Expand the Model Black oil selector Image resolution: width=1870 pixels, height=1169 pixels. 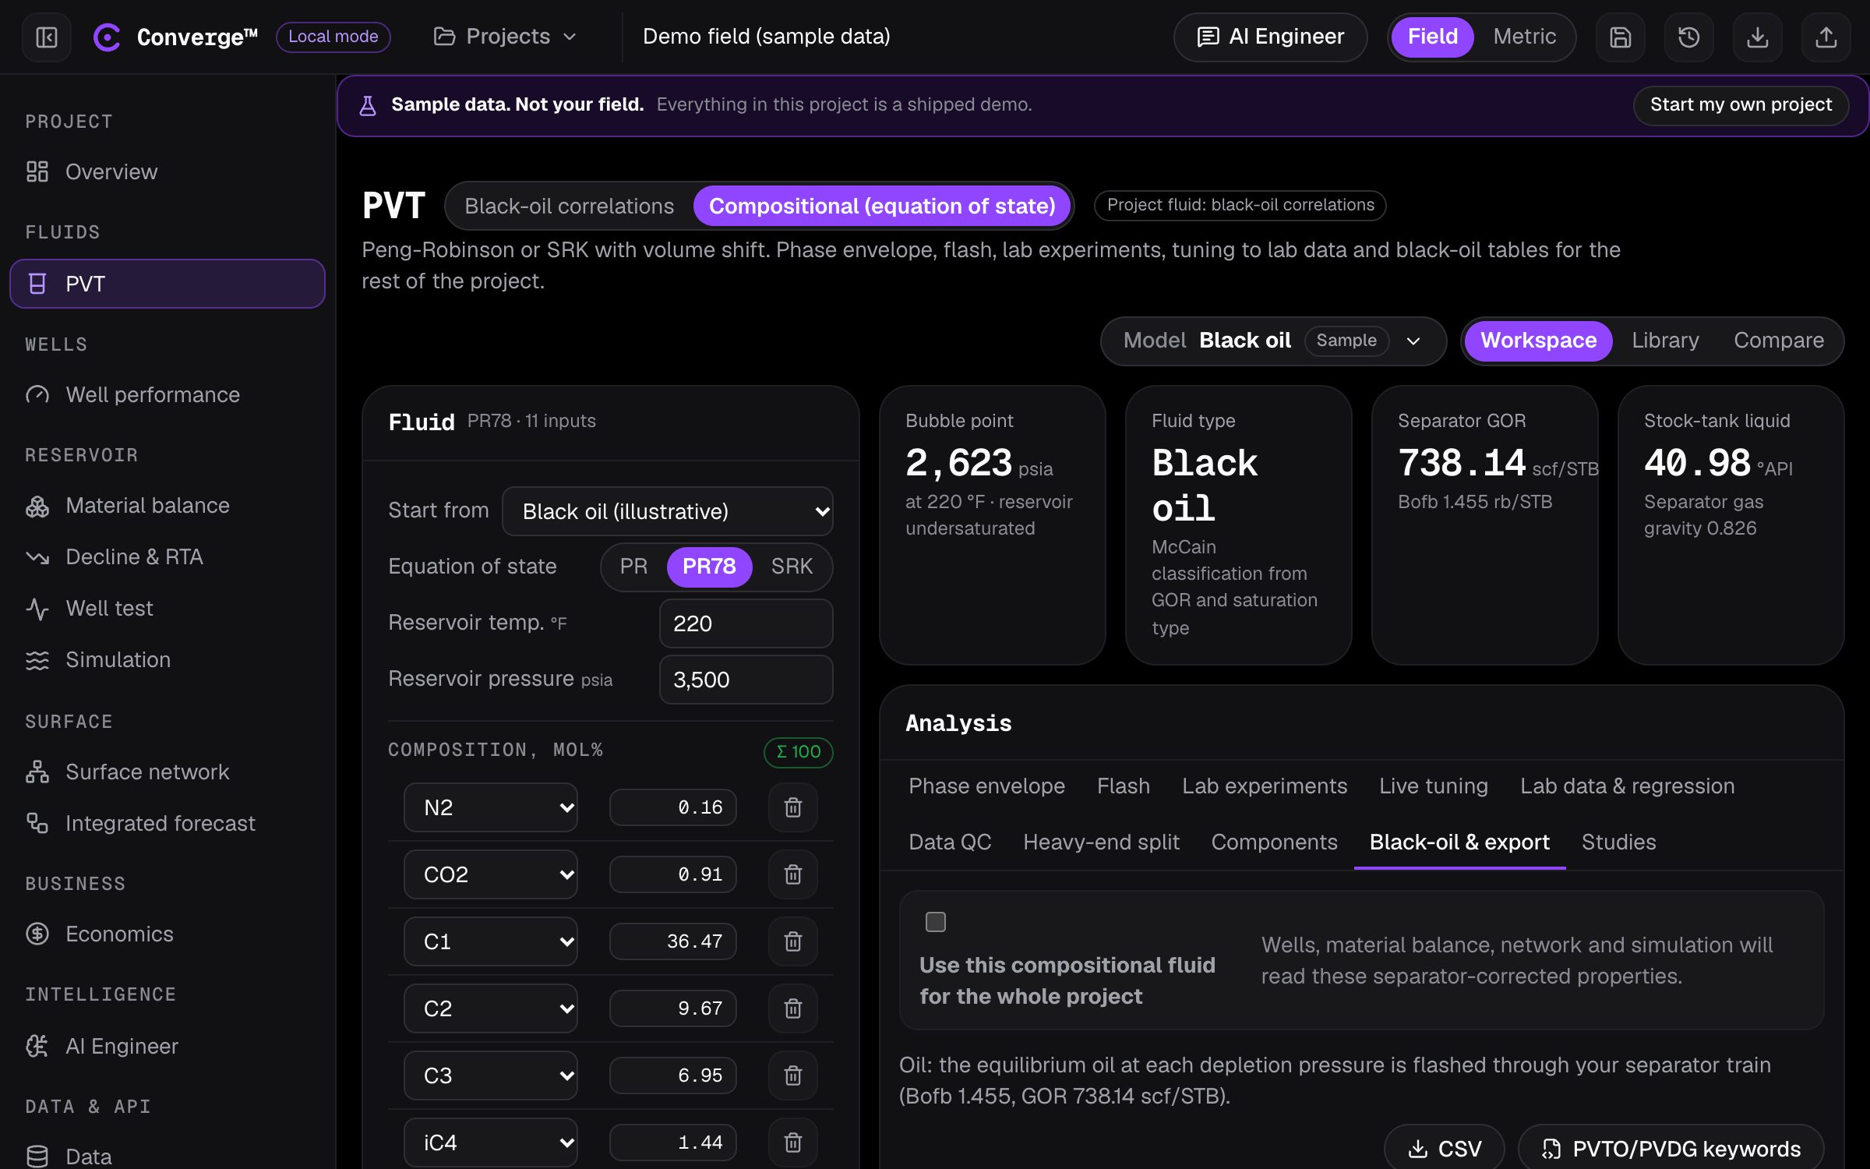(1273, 341)
